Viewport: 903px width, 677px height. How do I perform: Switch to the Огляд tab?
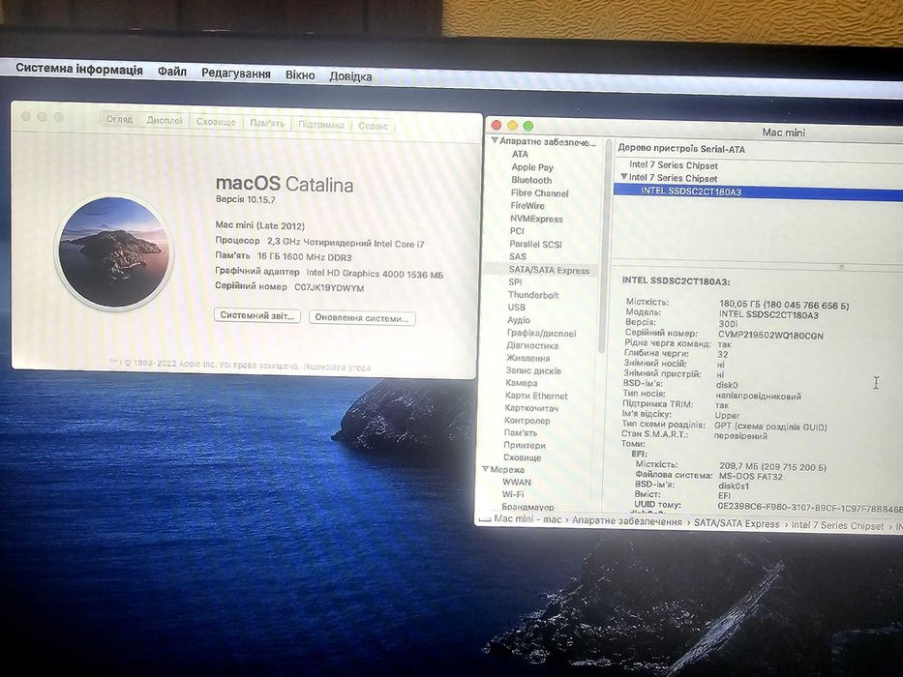119,120
